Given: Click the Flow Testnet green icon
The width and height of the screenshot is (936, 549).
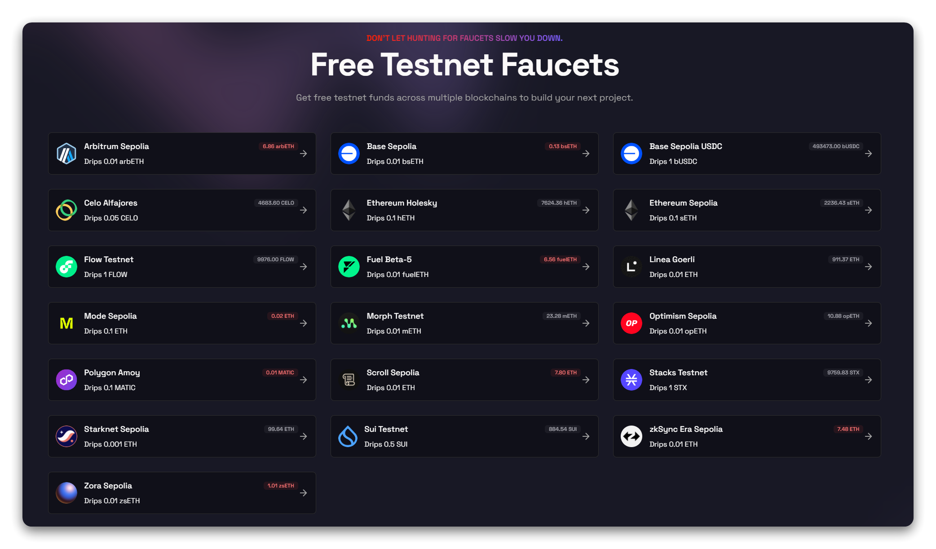Looking at the screenshot, I should 66,267.
